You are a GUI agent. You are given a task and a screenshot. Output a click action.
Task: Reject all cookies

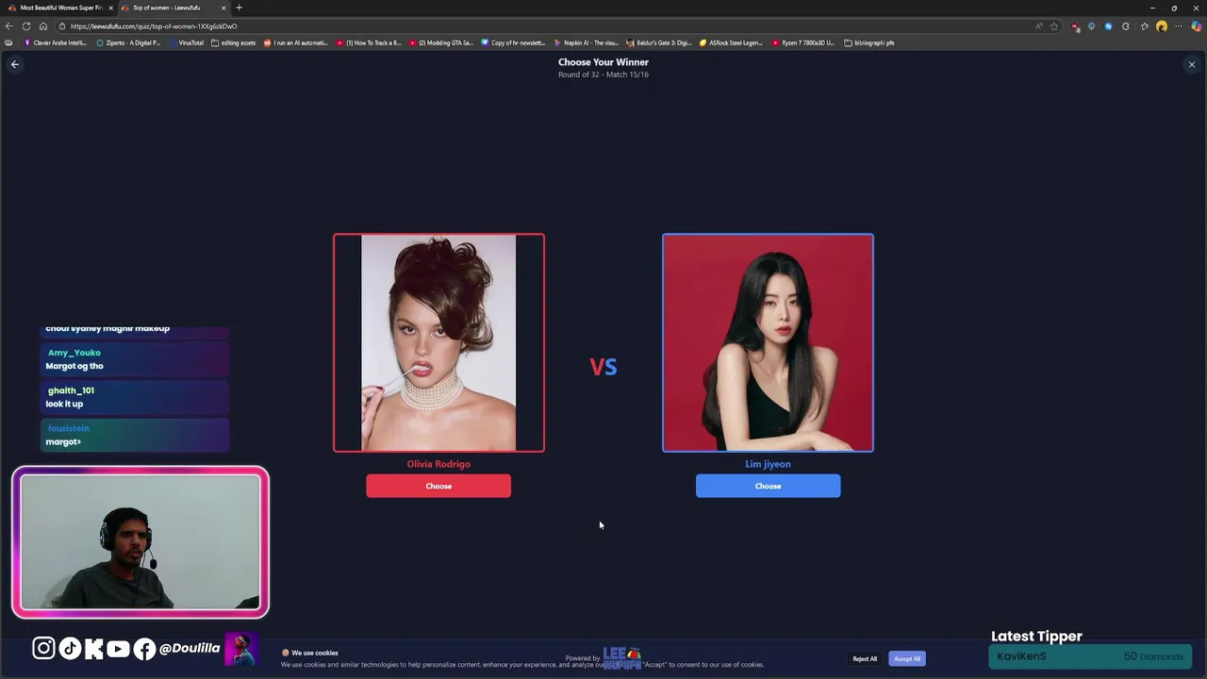pyautogui.click(x=865, y=658)
